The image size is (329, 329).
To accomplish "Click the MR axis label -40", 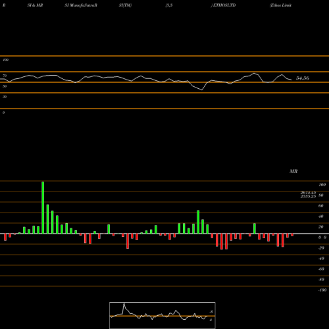I will [x=321, y=259].
